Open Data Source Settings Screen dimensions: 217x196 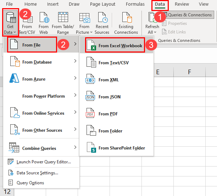[x=41, y=173]
